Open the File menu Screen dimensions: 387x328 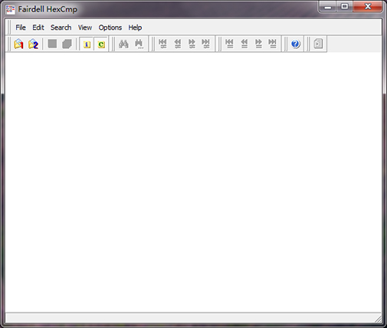(x=21, y=28)
